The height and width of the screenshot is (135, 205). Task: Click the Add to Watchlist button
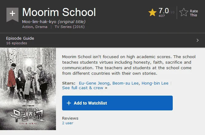(x=117, y=103)
